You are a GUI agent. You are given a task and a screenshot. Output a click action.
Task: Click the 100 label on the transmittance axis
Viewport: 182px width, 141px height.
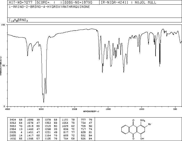[x=3, y=25]
